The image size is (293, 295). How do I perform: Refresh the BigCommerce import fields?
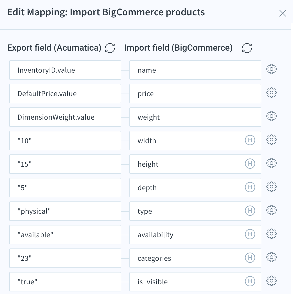tap(247, 48)
